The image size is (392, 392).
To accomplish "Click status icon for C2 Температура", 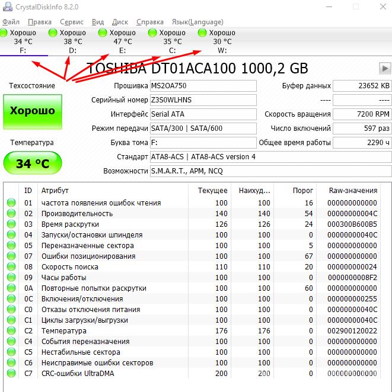I will pyautogui.click(x=11, y=331).
